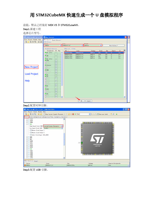This screenshot has width=153, height=217.
Task: Sort the MCU list by Flash column header
Action: coord(101,51)
